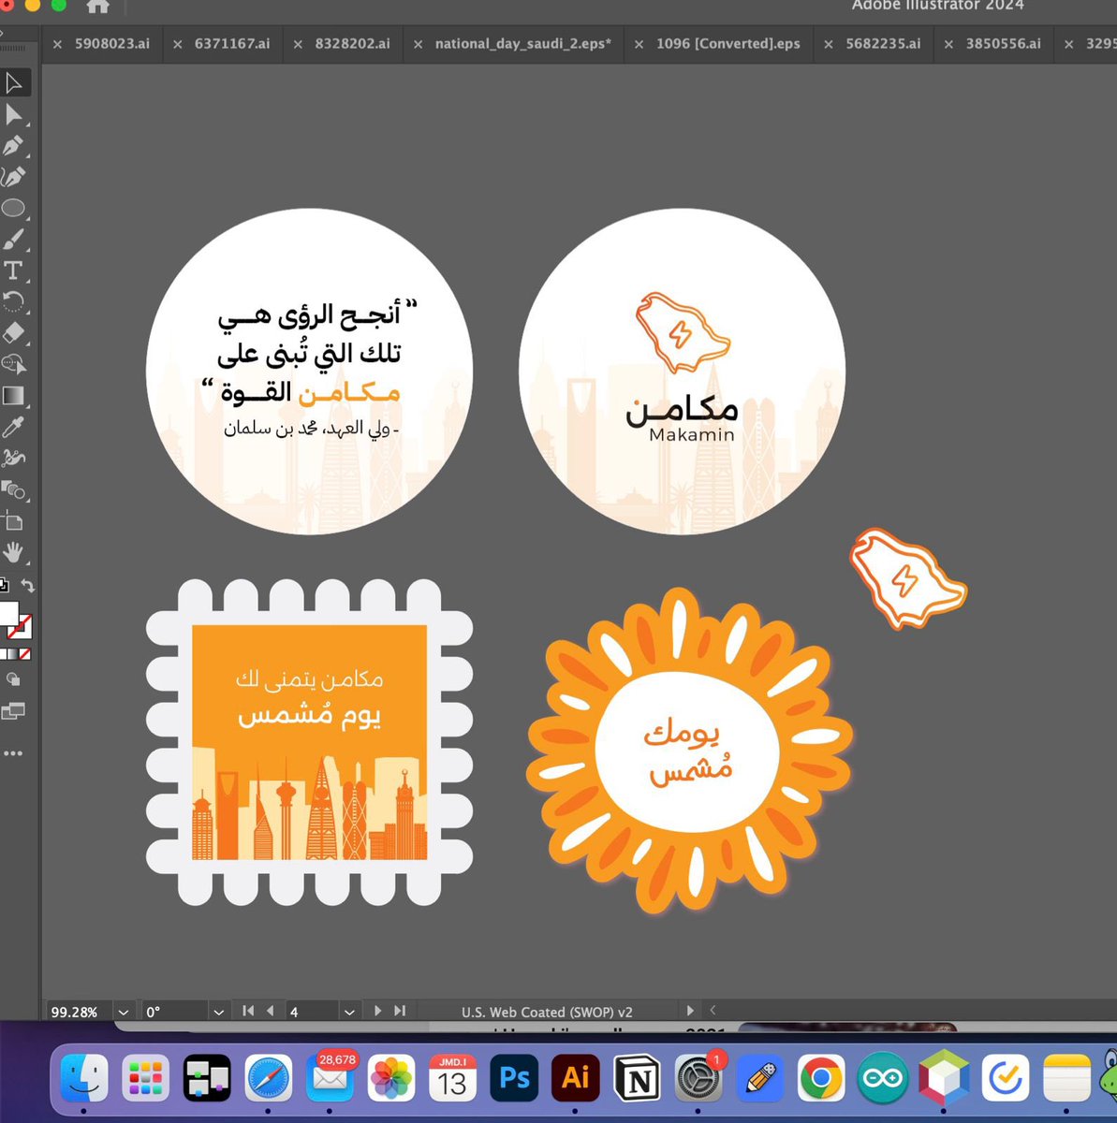Close the national_day_saudi_2.eps* tab
This screenshot has width=1117, height=1123.
pyautogui.click(x=418, y=44)
